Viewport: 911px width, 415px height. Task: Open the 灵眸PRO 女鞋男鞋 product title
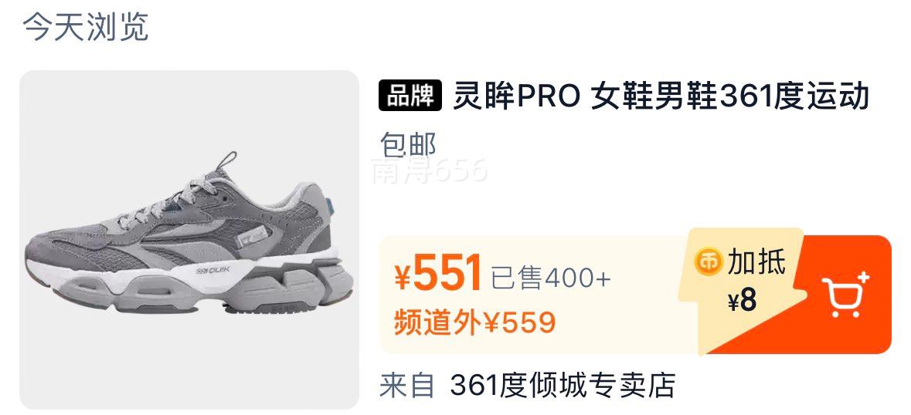point(661,96)
